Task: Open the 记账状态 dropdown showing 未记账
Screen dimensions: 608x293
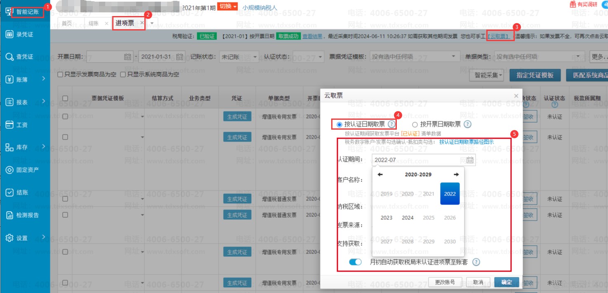Action: pyautogui.click(x=239, y=57)
